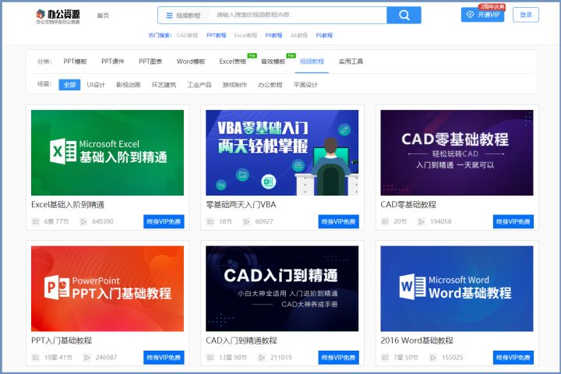This screenshot has height=374, width=561.
Task: Select the 全部 scene filter
Action: [69, 85]
